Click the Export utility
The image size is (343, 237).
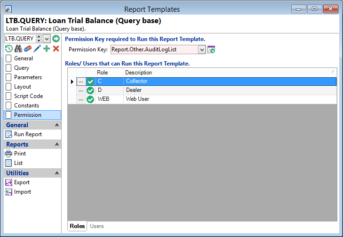click(x=22, y=182)
